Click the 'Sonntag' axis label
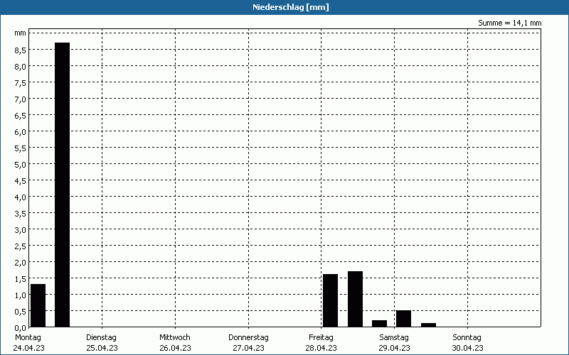The width and height of the screenshot is (569, 355). coord(467,338)
